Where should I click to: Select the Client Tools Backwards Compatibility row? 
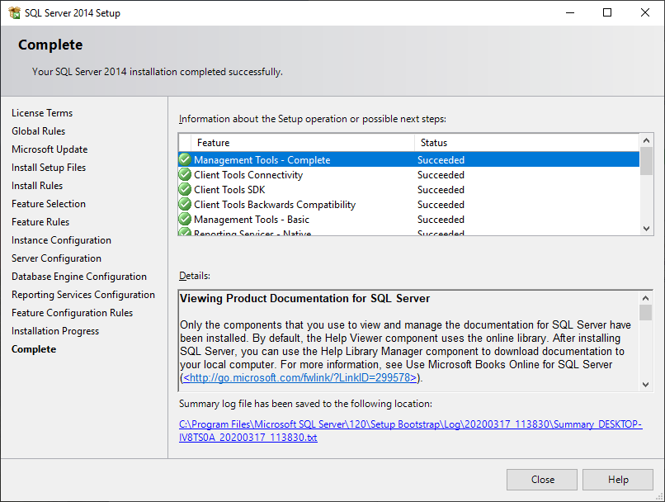click(x=409, y=204)
